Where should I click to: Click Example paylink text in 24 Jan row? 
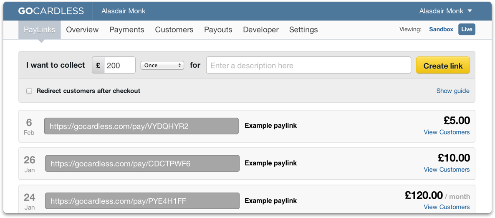(x=271, y=200)
